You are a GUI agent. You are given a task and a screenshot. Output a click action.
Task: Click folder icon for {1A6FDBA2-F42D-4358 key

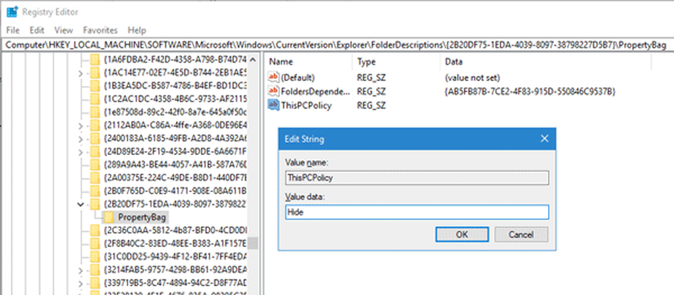(x=94, y=59)
